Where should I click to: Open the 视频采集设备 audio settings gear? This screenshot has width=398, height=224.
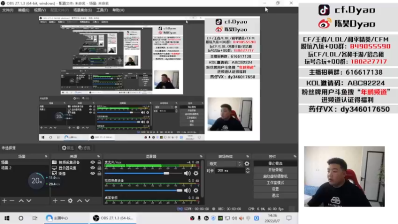196,191
